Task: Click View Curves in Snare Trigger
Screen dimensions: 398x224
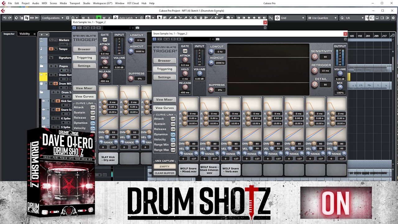Action: click(x=164, y=108)
